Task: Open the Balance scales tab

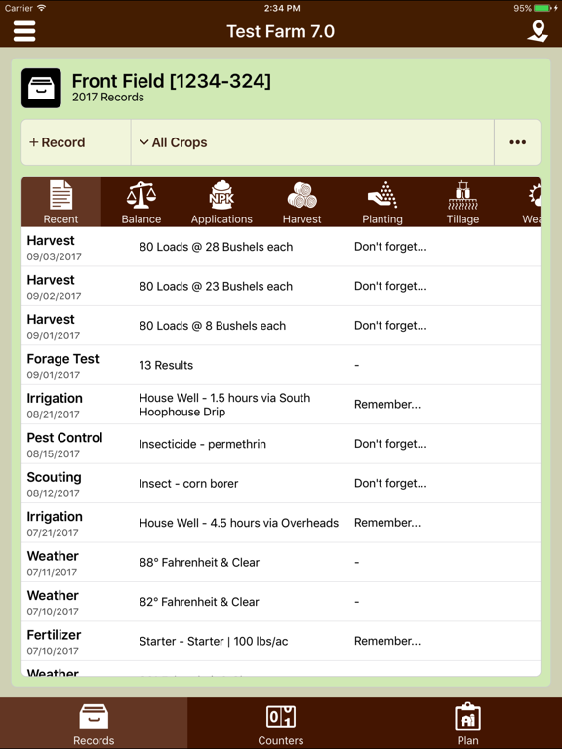Action: [140, 202]
